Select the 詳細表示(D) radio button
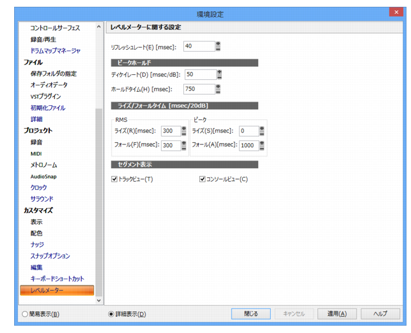411x333 pixels. [x=111, y=314]
